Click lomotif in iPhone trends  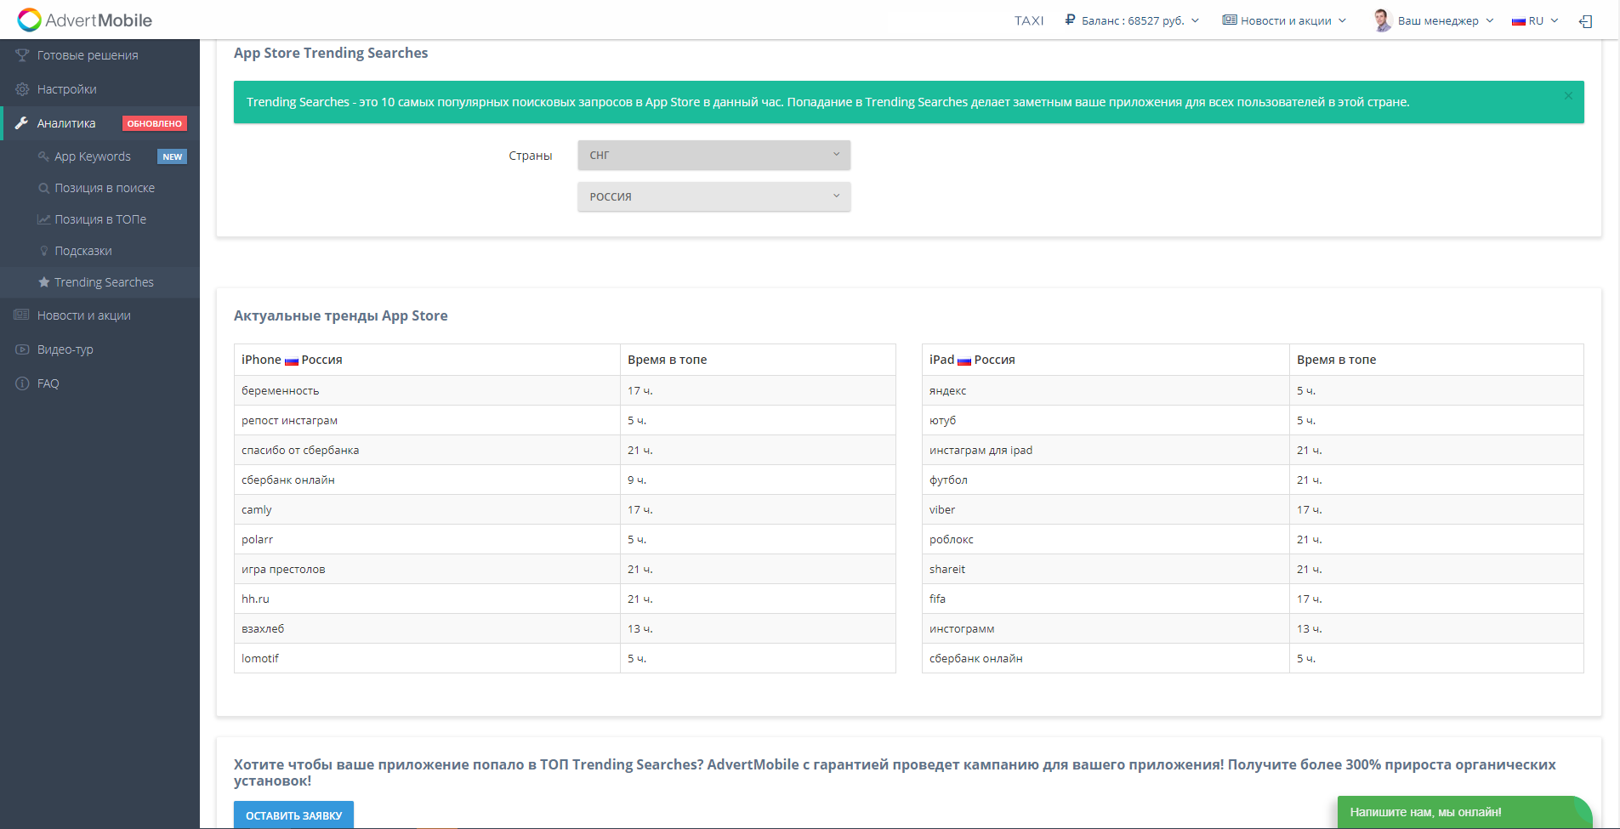[260, 658]
